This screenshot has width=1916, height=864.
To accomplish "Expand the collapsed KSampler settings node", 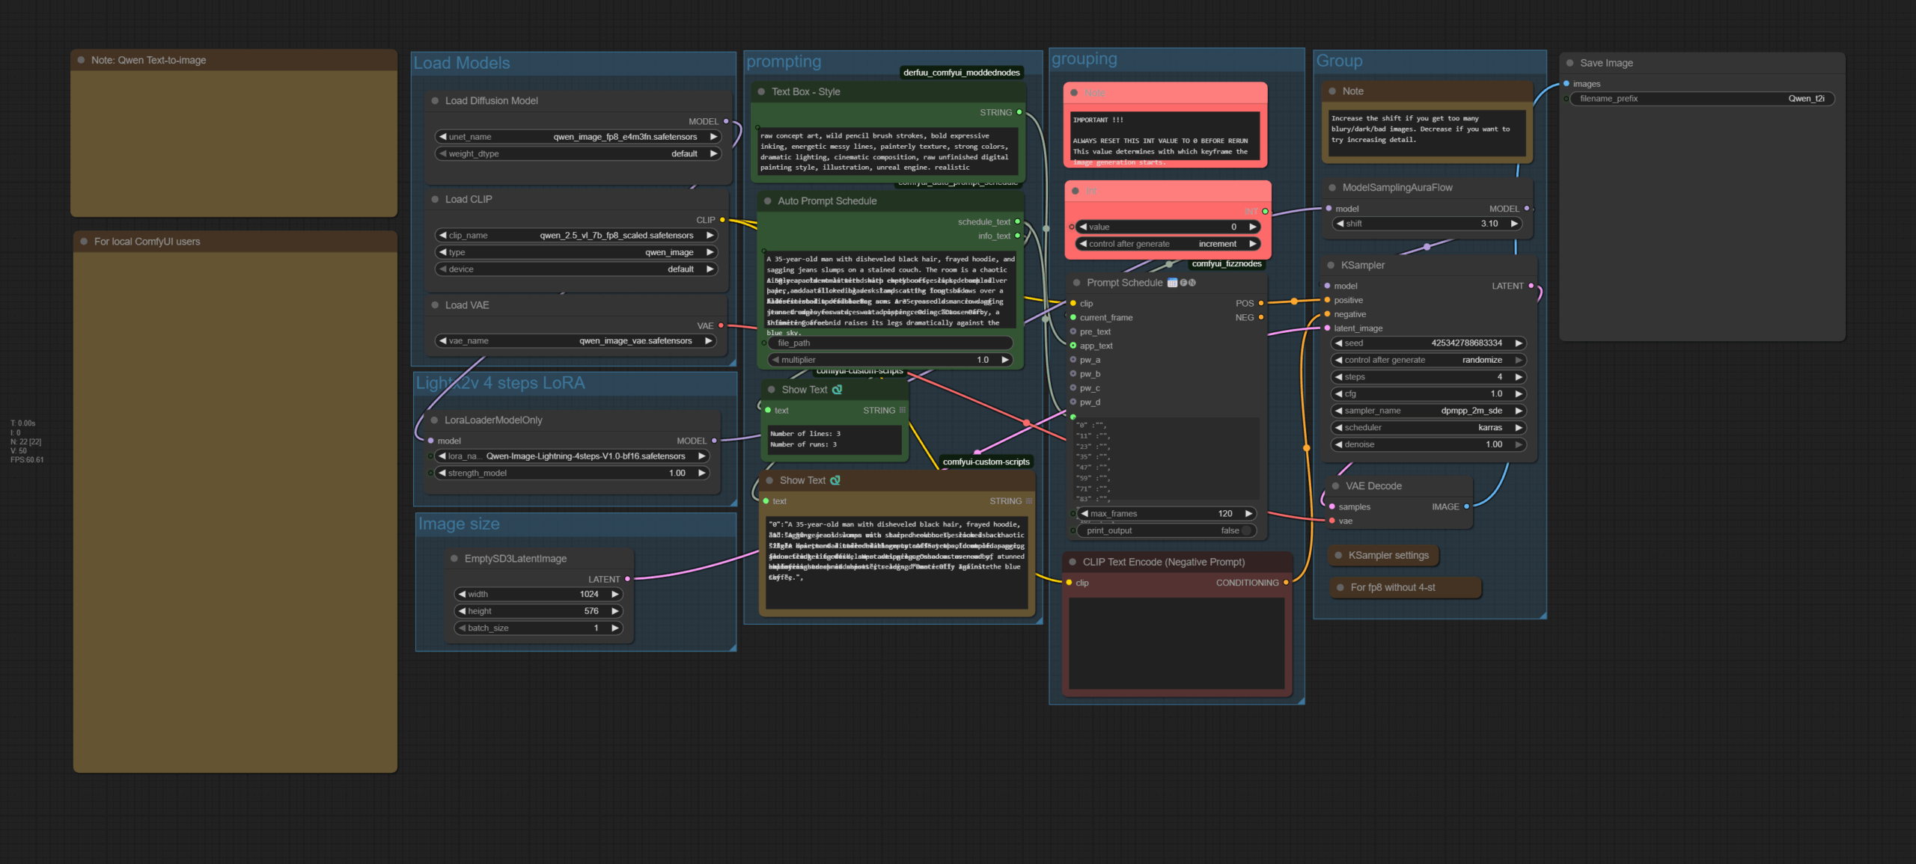I will point(1339,556).
